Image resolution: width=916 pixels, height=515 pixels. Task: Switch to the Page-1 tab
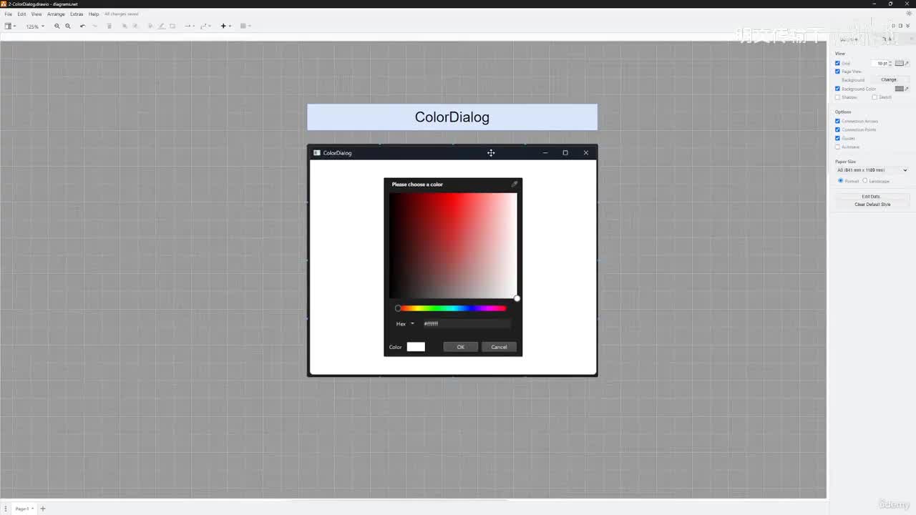point(23,509)
